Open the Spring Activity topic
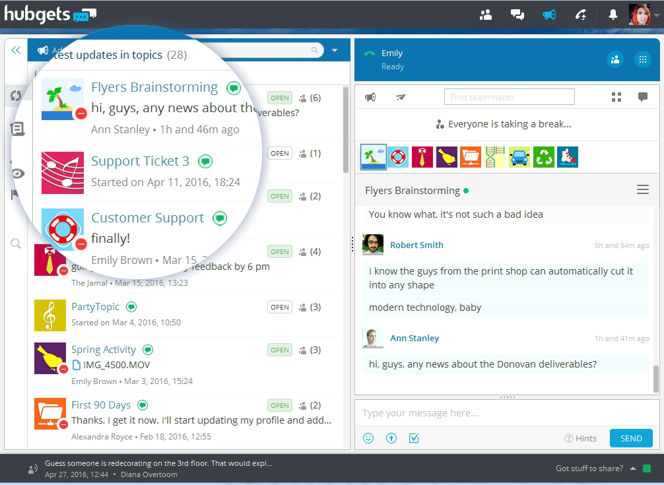 [104, 350]
